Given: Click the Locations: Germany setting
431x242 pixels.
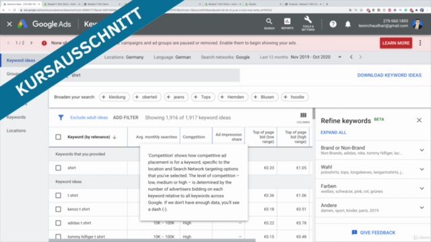Looking at the screenshot, I should [124, 57].
